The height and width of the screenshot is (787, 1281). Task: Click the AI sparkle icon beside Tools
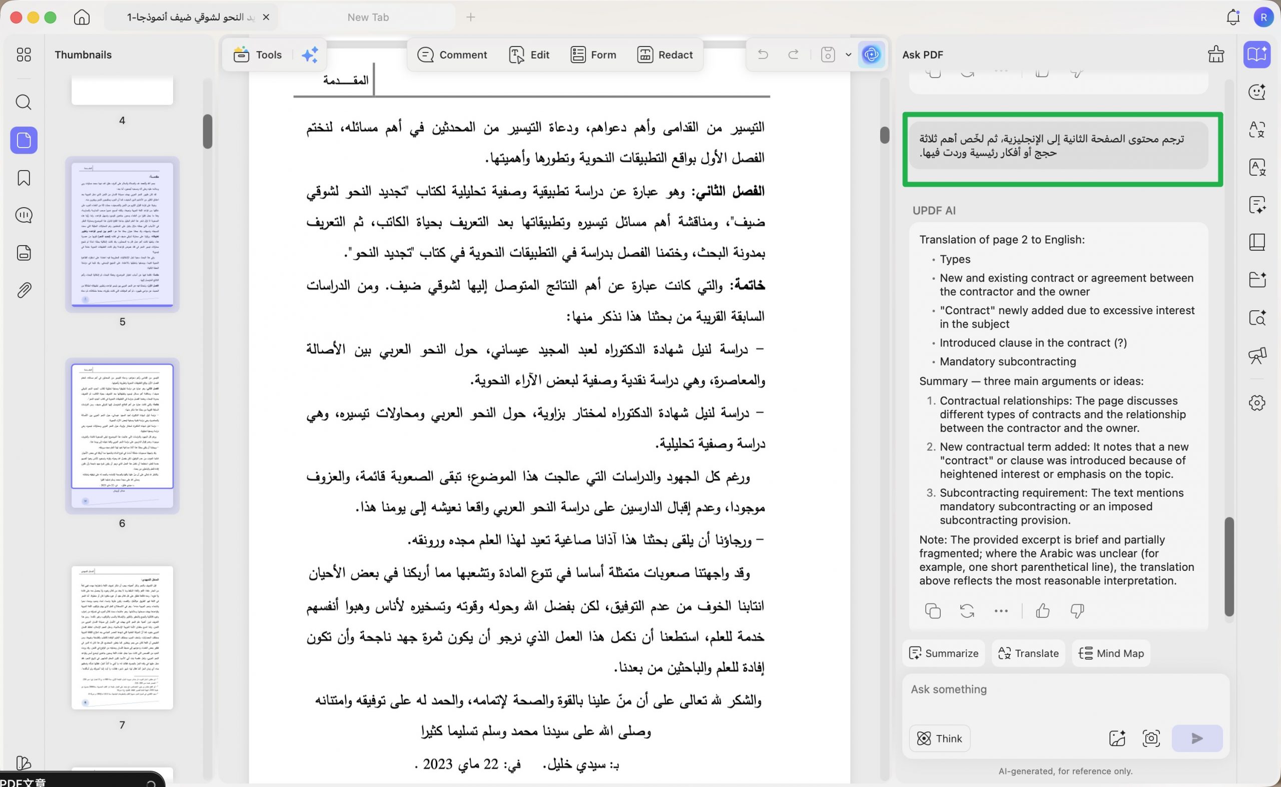(x=310, y=55)
